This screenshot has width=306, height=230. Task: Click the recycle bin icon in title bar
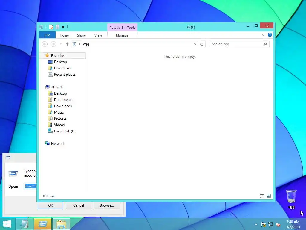point(41,27)
